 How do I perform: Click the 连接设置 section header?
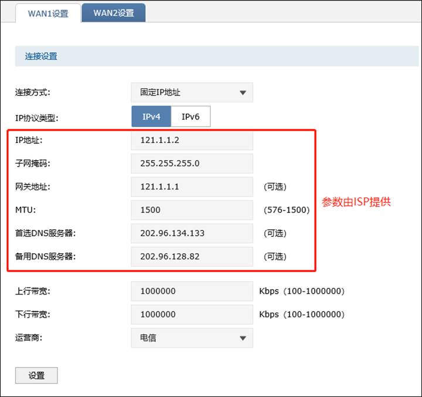(41, 57)
